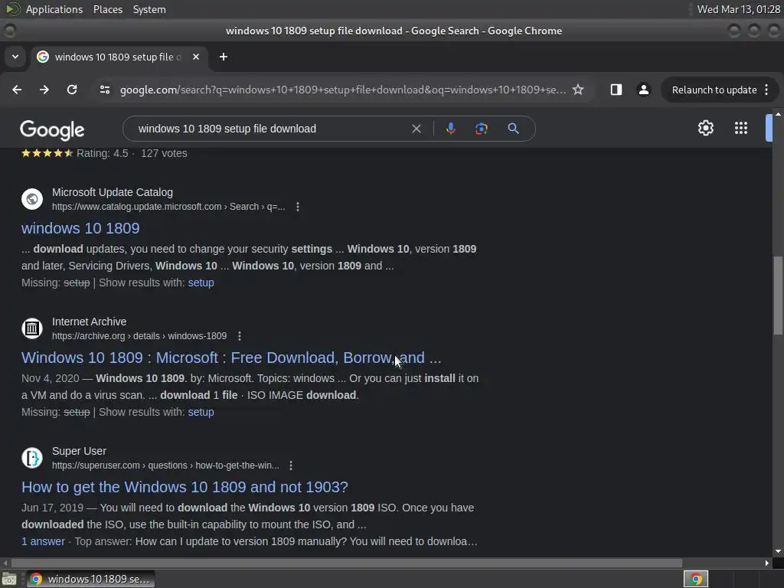Search by image with Google Lens

[x=481, y=129]
